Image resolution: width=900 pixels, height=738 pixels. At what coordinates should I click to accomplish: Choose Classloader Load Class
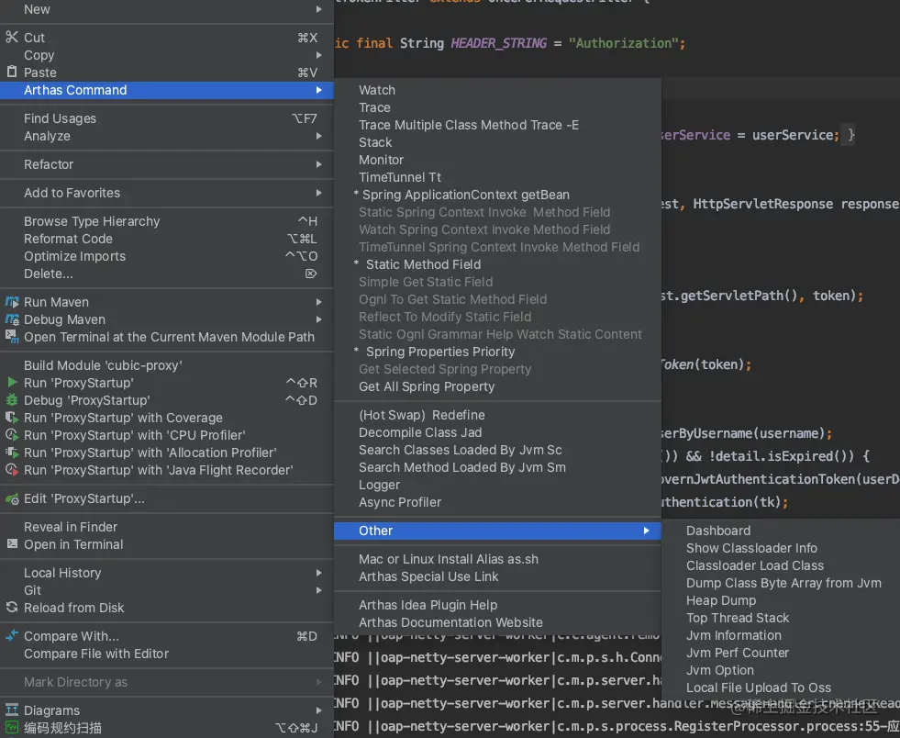pos(781,565)
